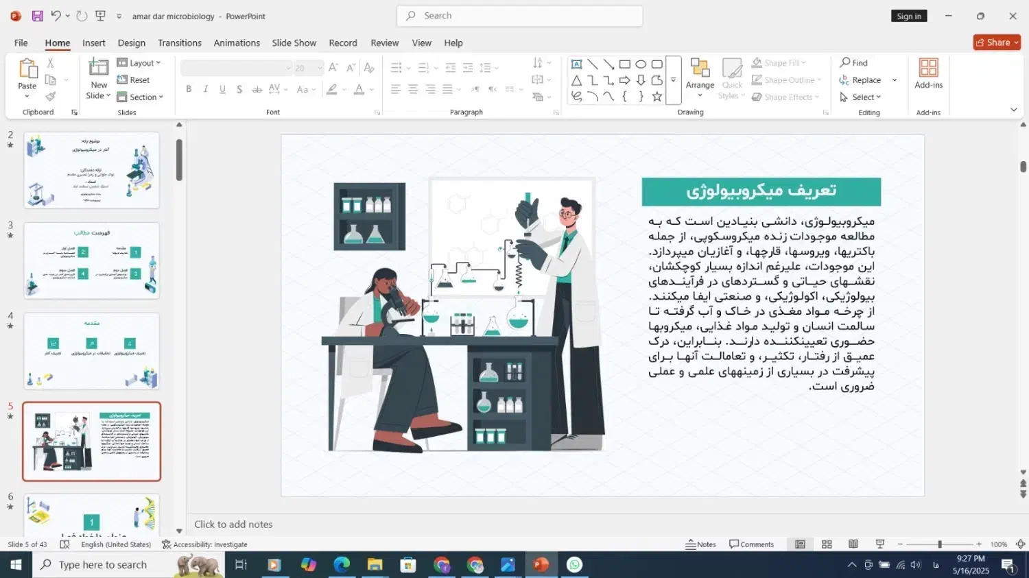Toggle Underline formatting
Viewport: 1029px width, 578px height.
click(222, 89)
